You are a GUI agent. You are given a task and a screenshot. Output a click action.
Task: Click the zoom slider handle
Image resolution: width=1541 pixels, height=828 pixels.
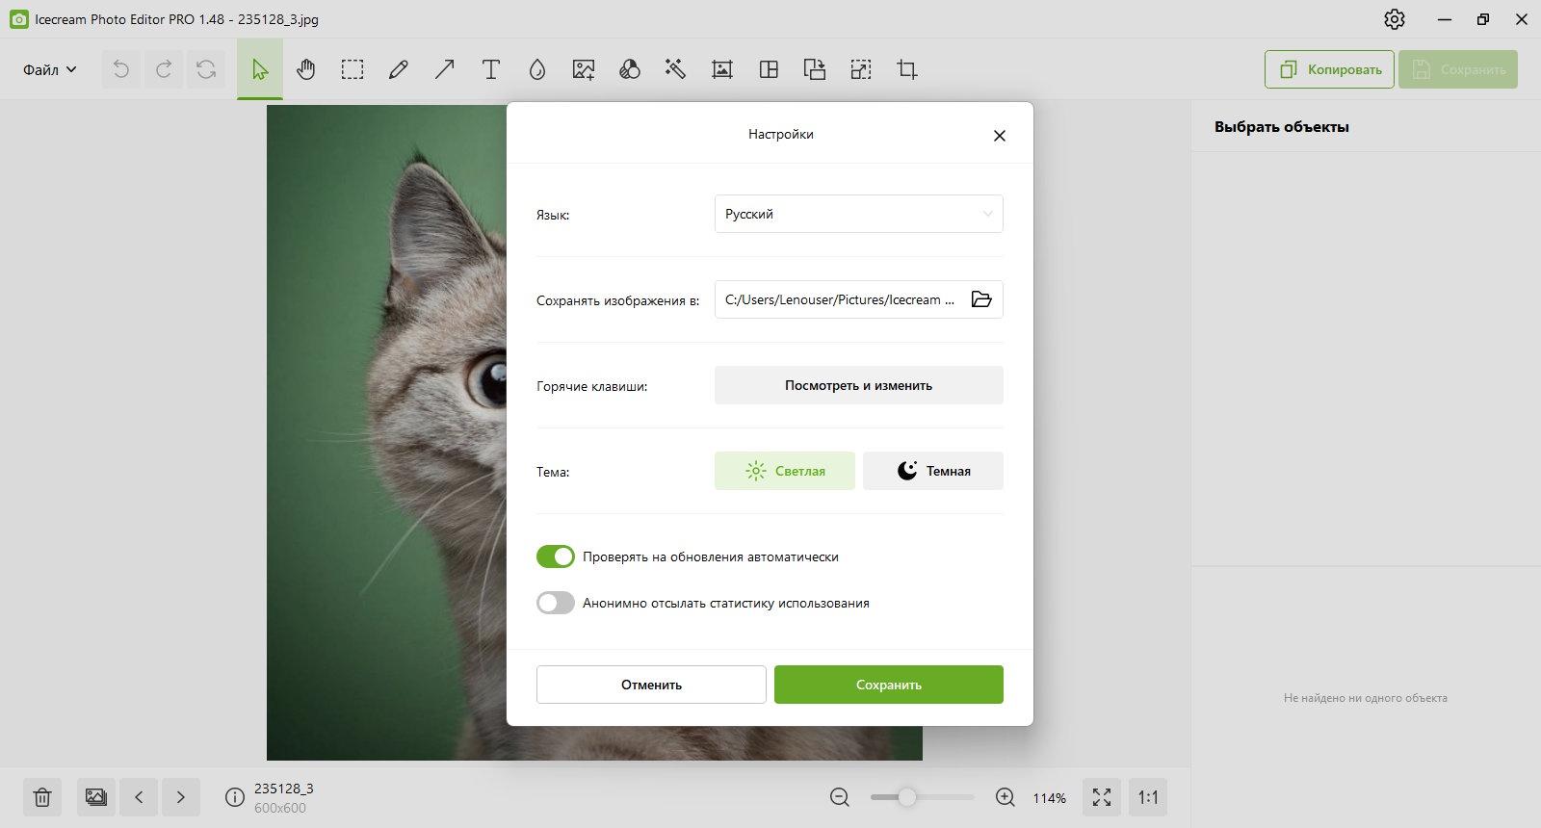point(906,797)
